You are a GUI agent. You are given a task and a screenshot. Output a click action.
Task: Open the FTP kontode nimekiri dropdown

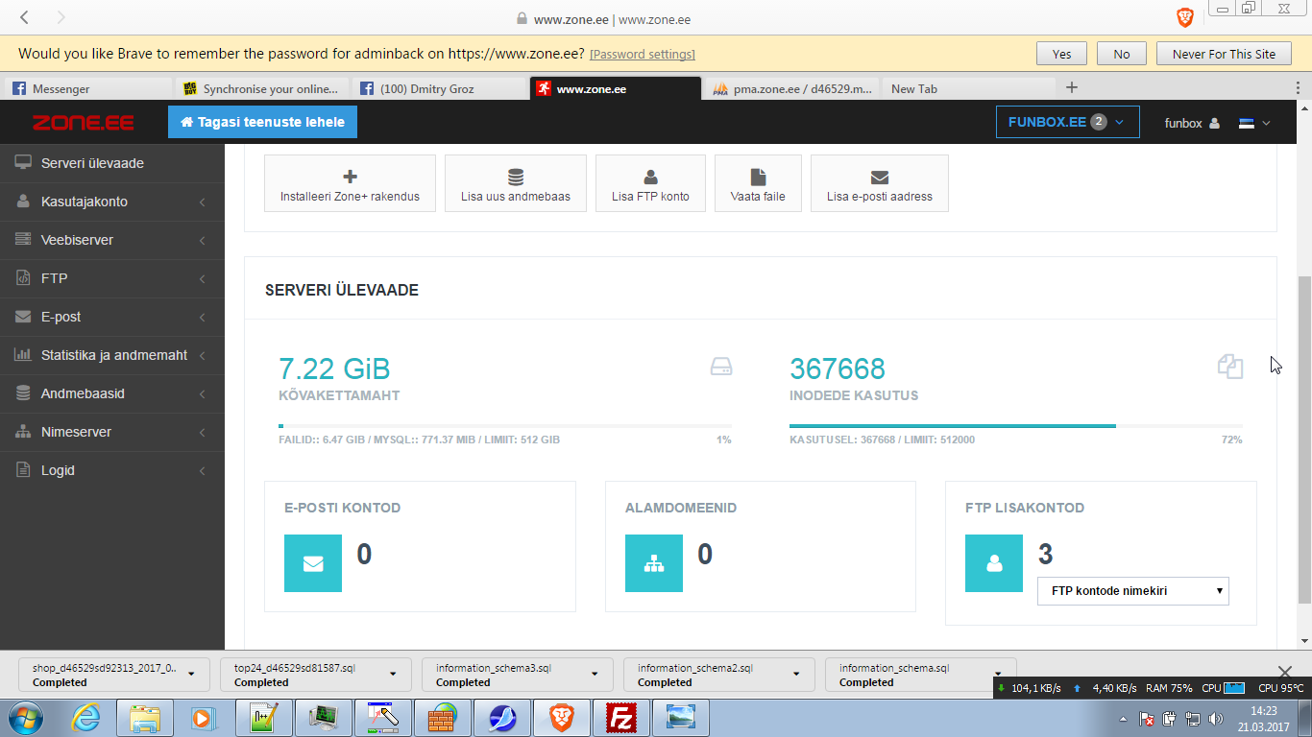[x=1133, y=591]
